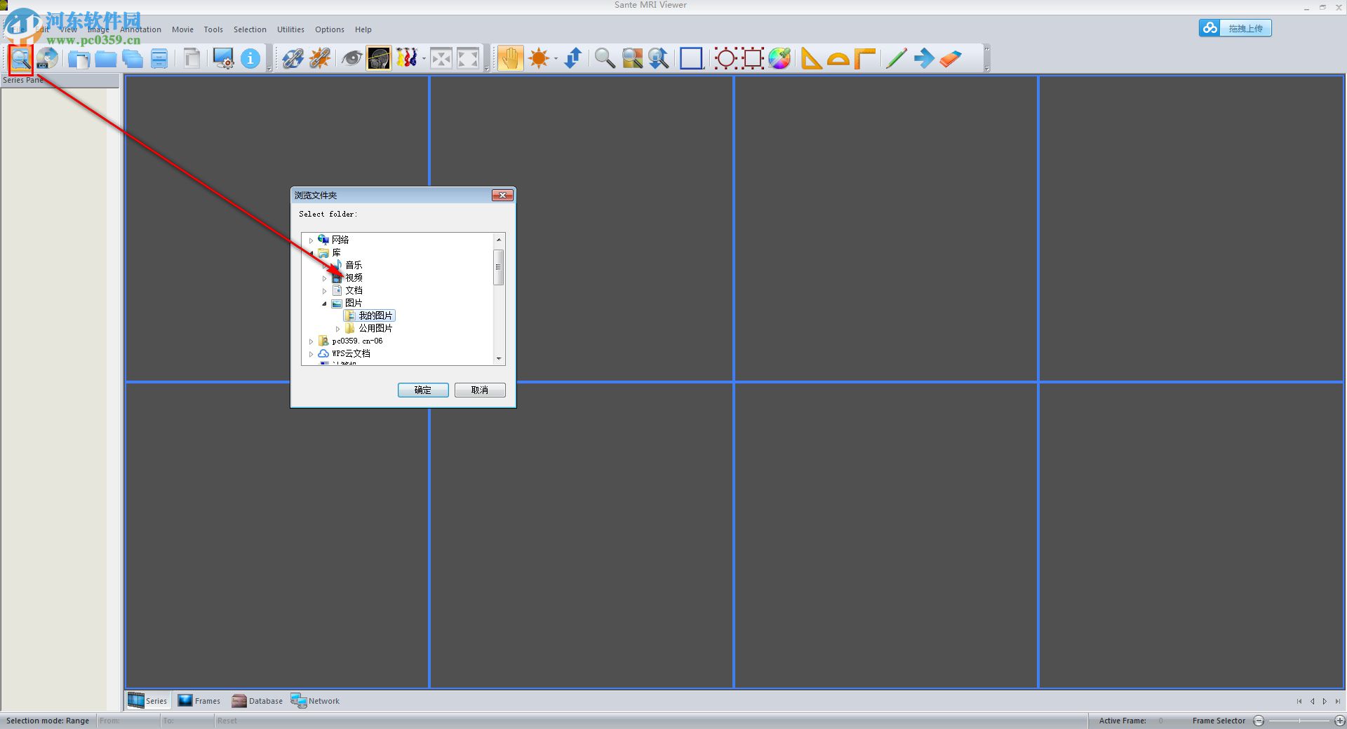Select the protractor angle measurement tool
The width and height of the screenshot is (1347, 729).
[838, 58]
